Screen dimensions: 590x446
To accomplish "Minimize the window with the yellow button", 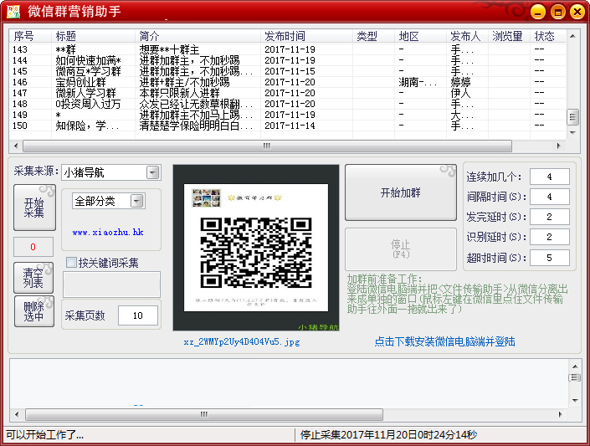I will pyautogui.click(x=538, y=13).
